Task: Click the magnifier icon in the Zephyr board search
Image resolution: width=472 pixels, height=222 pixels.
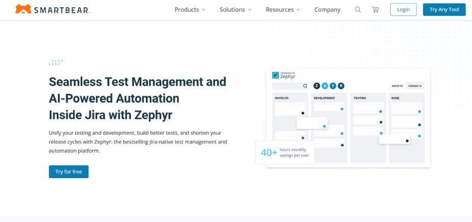Action: 305,86
